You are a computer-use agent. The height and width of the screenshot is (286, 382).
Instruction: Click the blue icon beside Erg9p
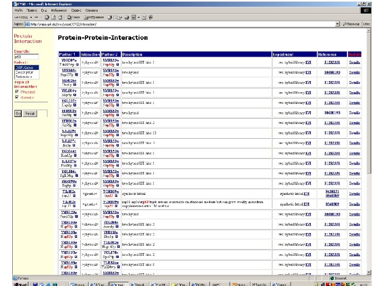[74, 185]
